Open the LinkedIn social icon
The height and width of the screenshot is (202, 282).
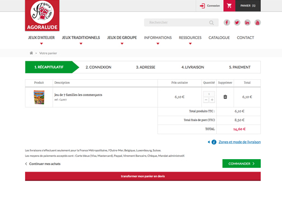point(247,23)
